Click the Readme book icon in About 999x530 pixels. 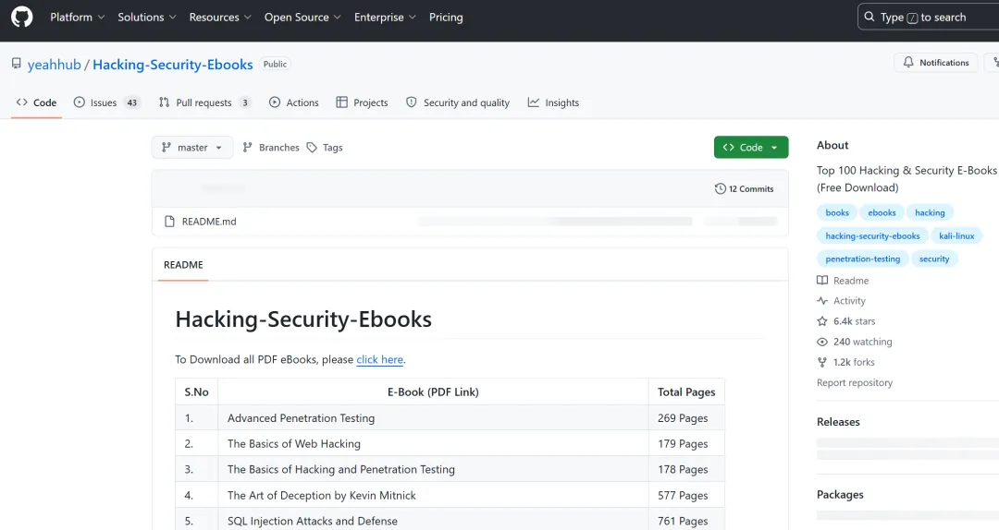point(822,281)
